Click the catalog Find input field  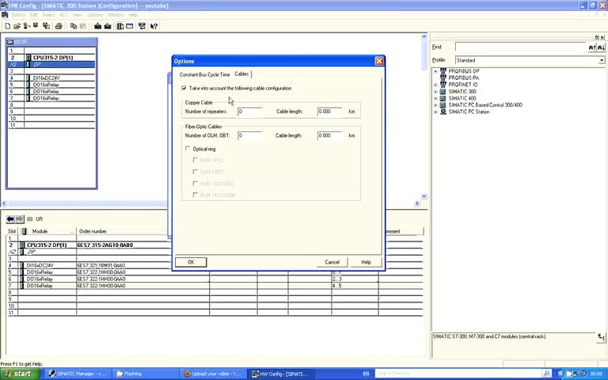coord(521,47)
